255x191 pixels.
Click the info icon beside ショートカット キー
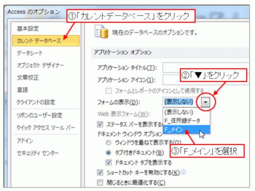click(x=183, y=172)
